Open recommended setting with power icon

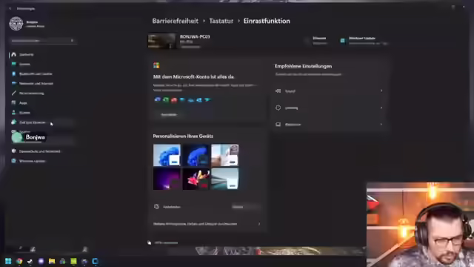pos(329,108)
